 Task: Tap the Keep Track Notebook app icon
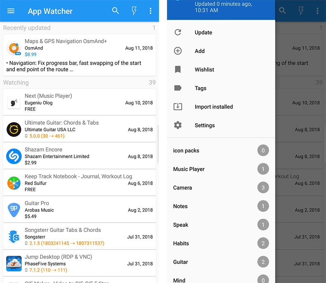click(14, 183)
